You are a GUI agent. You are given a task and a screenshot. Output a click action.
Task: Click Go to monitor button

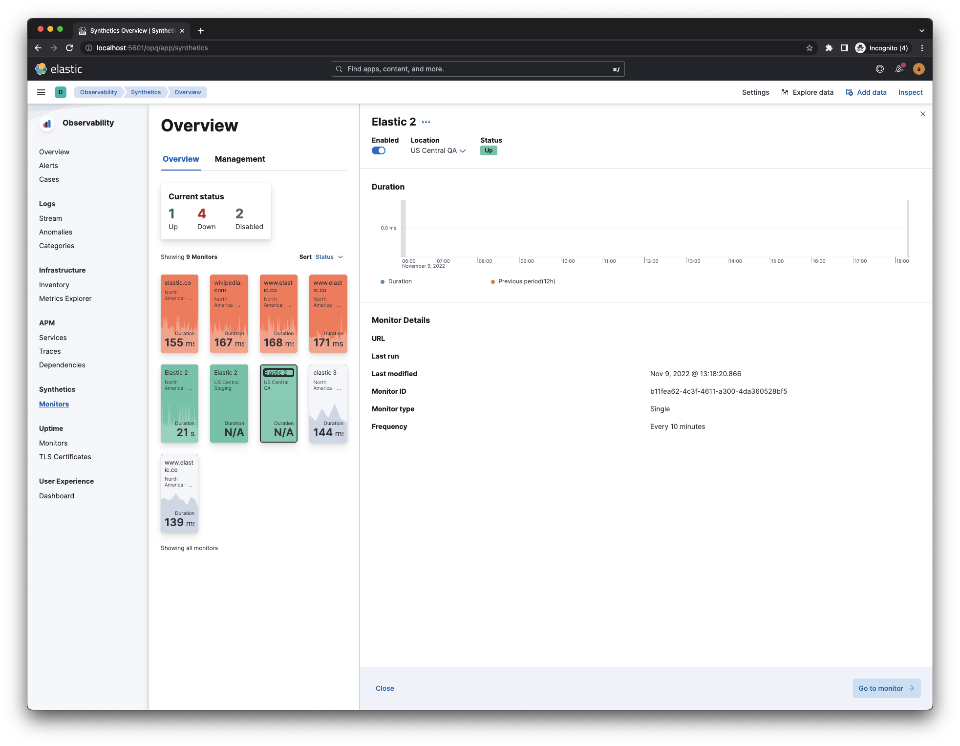(x=887, y=688)
